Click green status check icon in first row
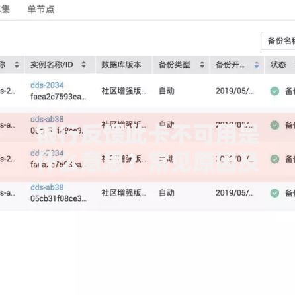 point(274,91)
